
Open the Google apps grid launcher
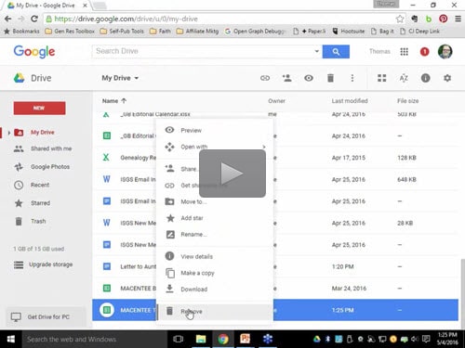click(404, 52)
